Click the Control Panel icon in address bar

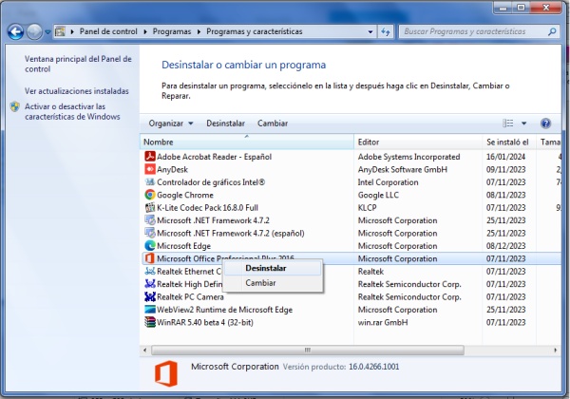point(60,31)
